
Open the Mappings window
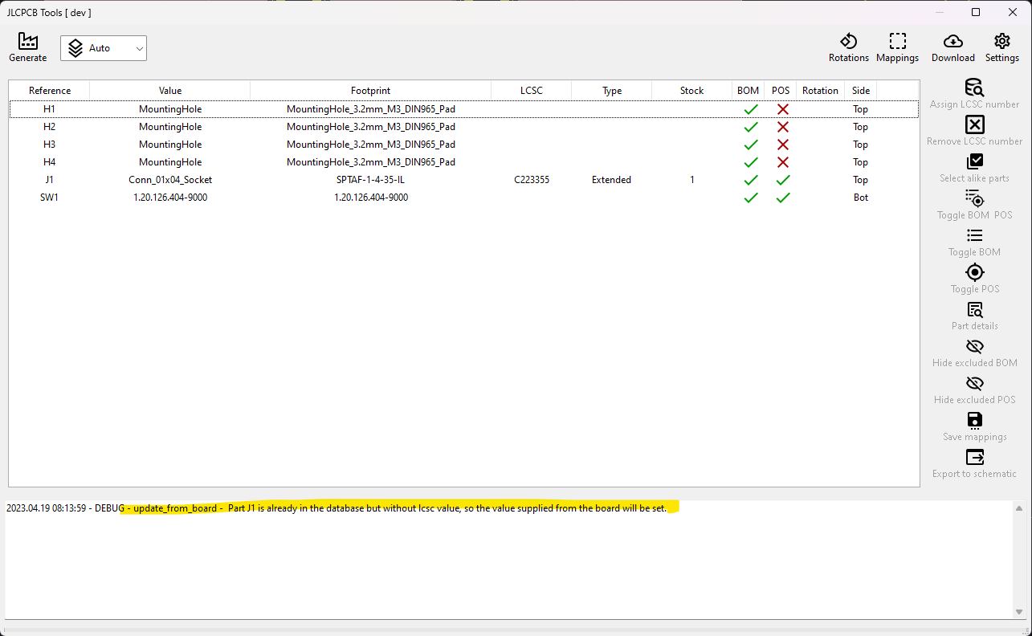pos(897,47)
